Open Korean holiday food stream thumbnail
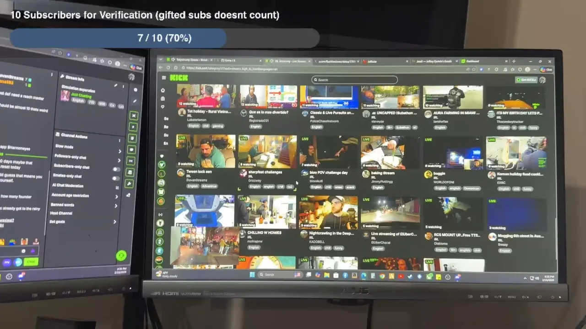The width and height of the screenshot is (586, 329). tap(516, 154)
